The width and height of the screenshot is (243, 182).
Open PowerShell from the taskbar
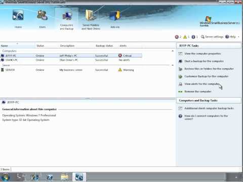[50, 177]
